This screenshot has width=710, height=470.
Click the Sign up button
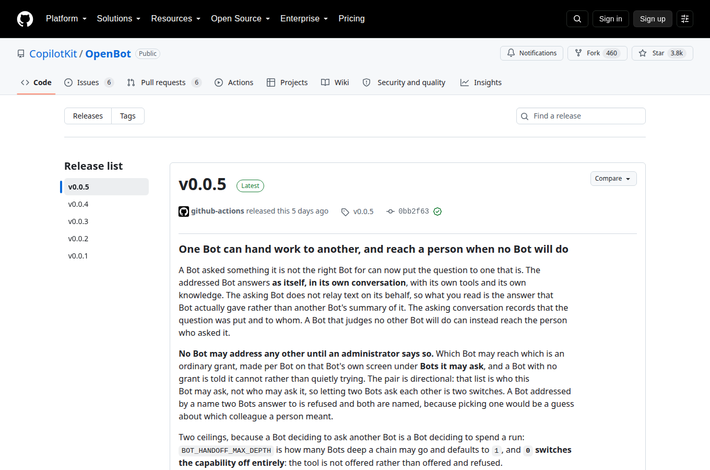pos(653,19)
